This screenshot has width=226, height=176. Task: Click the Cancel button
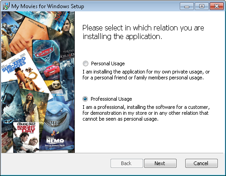202,163
